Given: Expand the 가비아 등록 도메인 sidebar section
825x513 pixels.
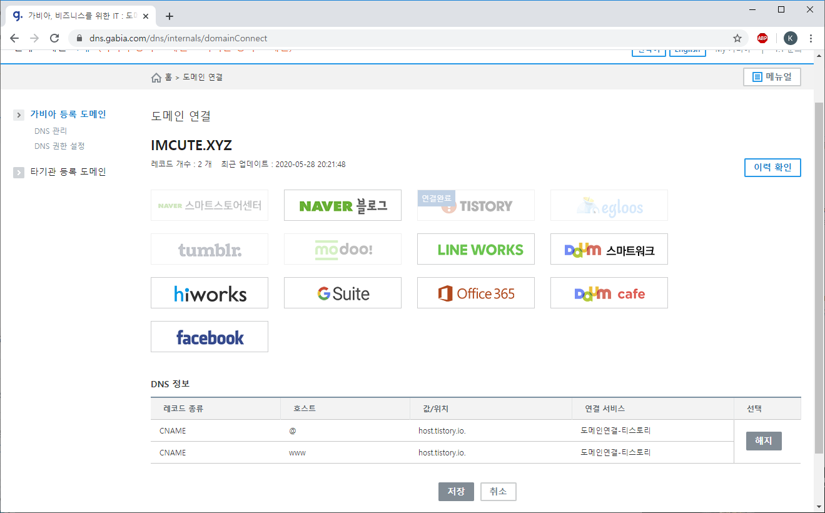Looking at the screenshot, I should click(x=19, y=115).
